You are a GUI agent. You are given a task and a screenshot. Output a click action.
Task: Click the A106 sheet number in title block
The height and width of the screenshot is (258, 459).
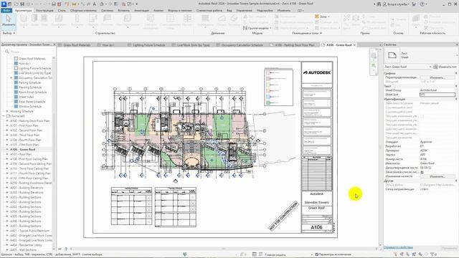tap(316, 227)
